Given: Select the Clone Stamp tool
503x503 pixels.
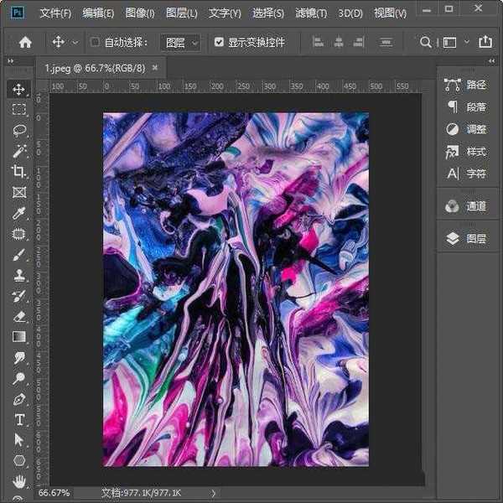Looking at the screenshot, I should pyautogui.click(x=18, y=275).
